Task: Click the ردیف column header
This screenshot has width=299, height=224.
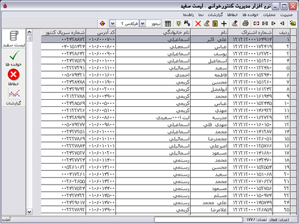Action: 282,32
